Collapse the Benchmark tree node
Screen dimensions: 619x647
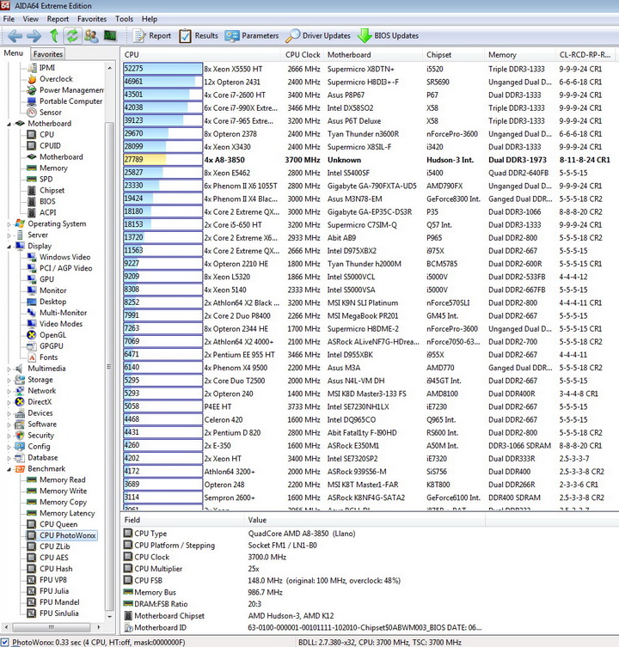click(9, 469)
